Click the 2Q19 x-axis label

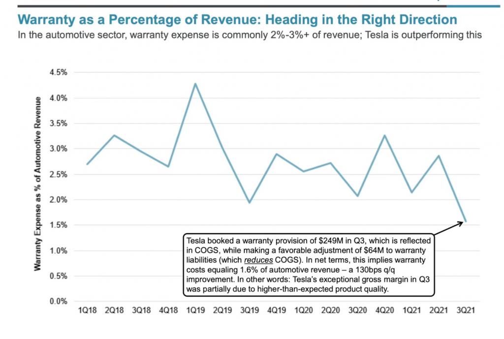(222, 310)
